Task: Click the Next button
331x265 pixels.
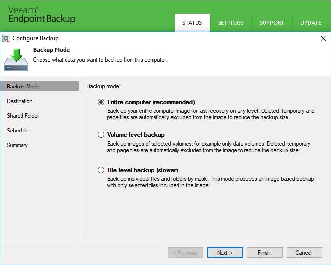Action: coord(225,253)
